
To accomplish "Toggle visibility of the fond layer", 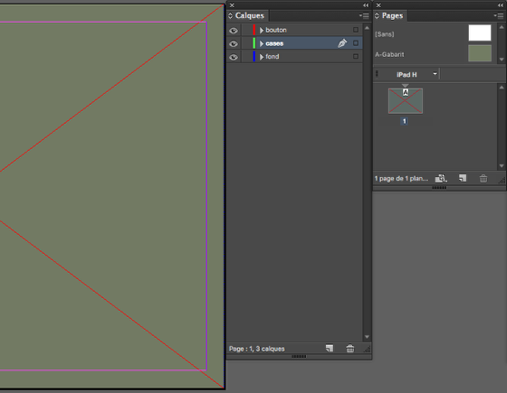I will (x=234, y=57).
